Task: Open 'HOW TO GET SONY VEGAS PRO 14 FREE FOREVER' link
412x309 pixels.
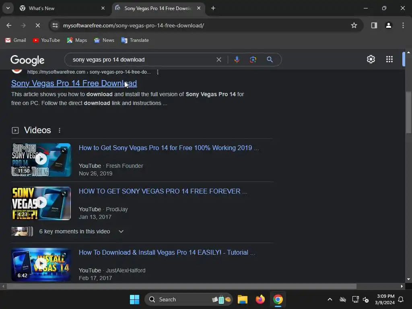Action: (163, 191)
